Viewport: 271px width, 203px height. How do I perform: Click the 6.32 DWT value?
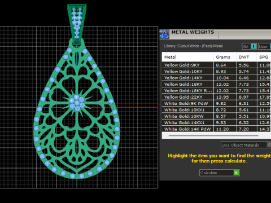pos(244,123)
